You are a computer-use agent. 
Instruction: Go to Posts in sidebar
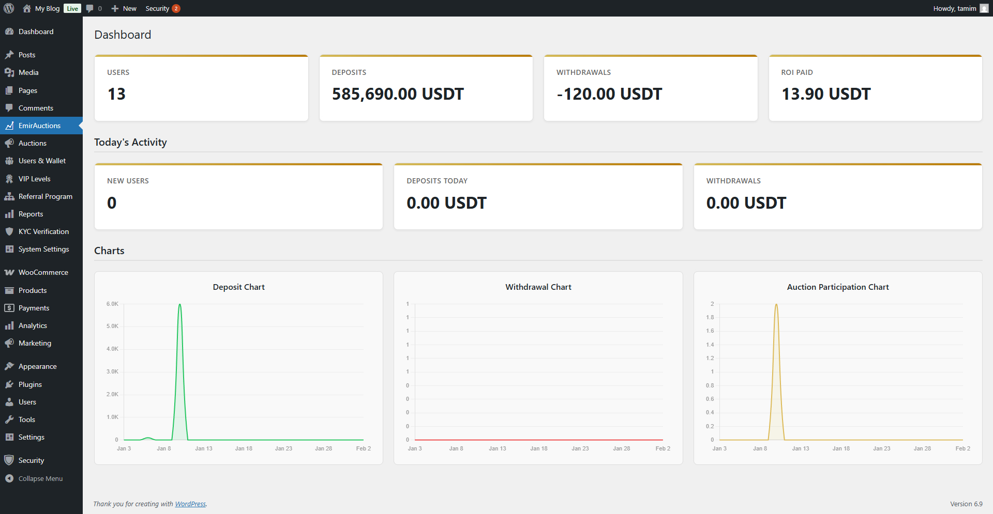click(41, 55)
